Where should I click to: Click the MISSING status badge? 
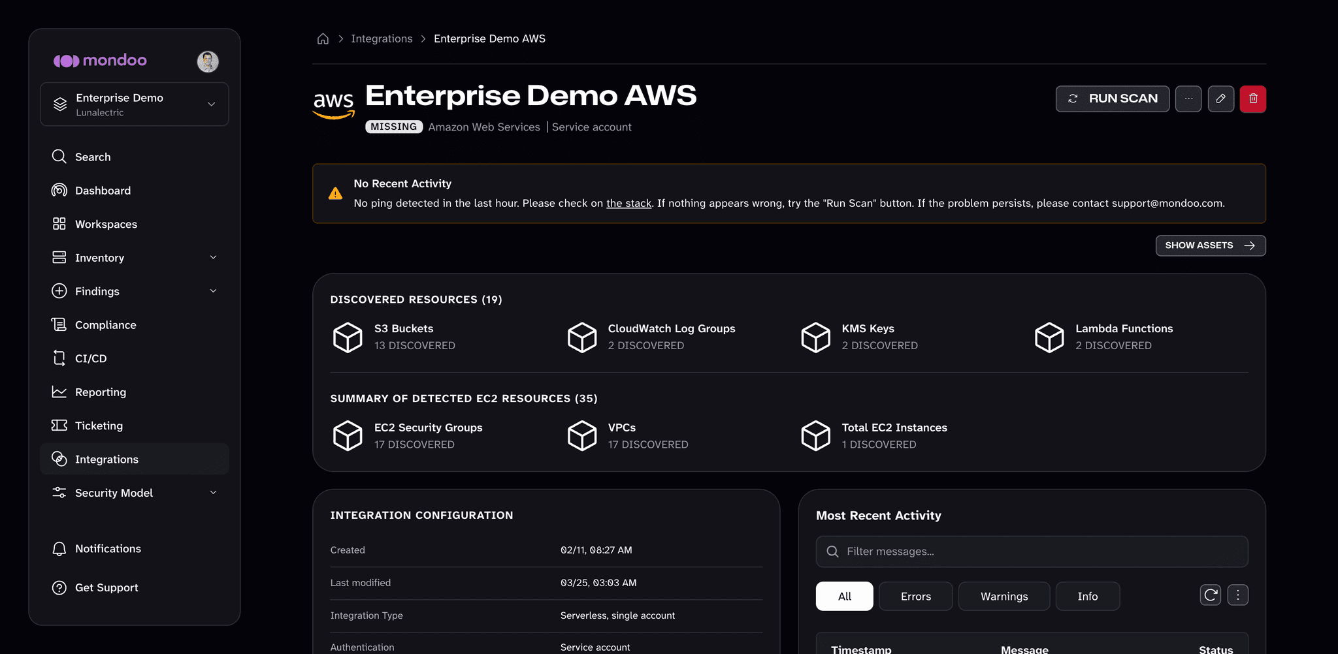click(394, 127)
